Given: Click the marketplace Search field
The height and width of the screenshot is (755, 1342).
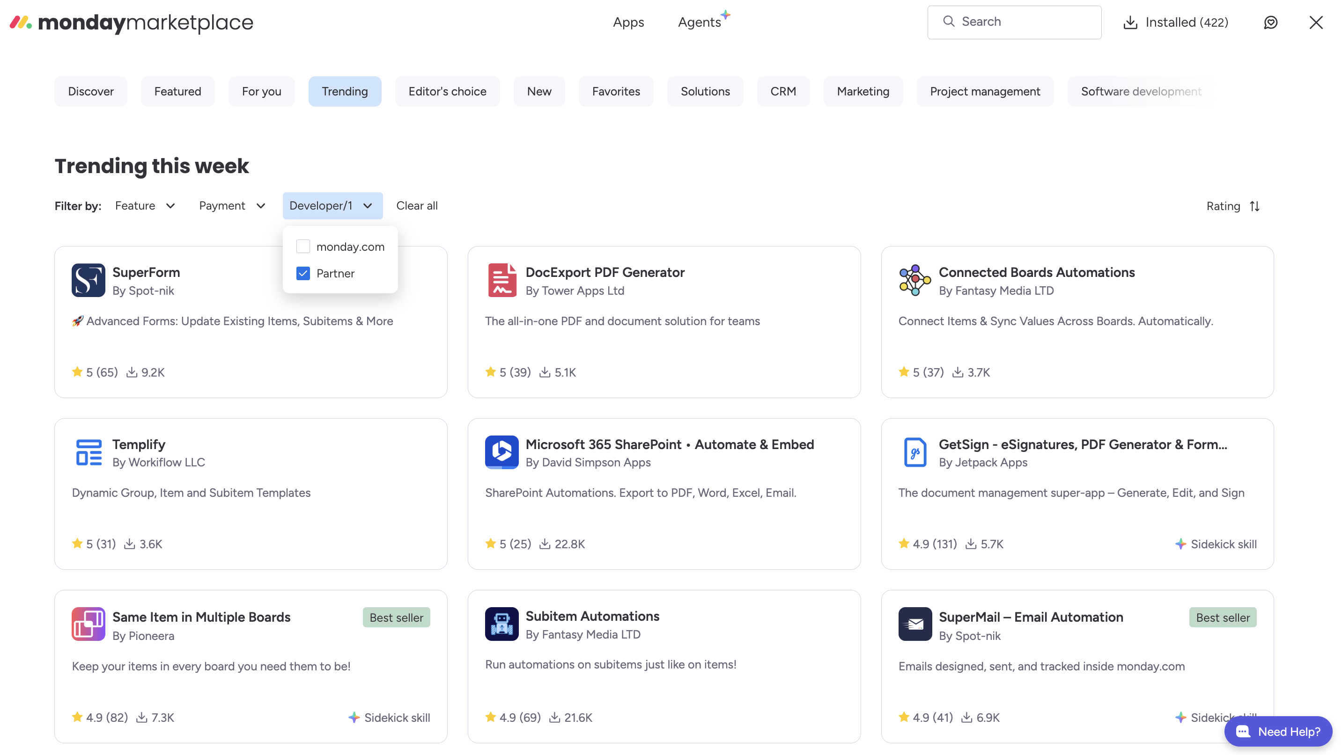Looking at the screenshot, I should (x=1014, y=22).
